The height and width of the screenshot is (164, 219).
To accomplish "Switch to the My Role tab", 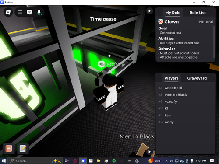I will (173, 13).
